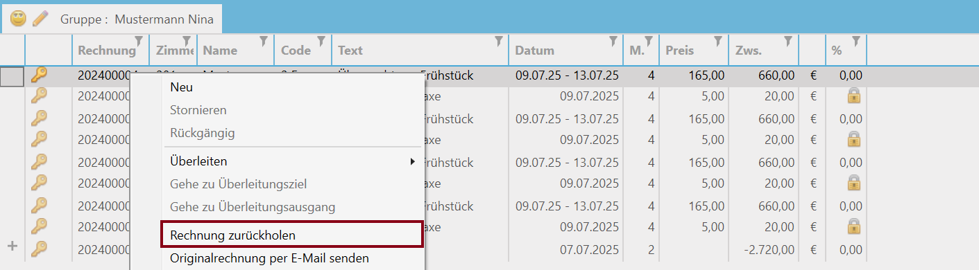Expand the Überleiten submenu arrow
The height and width of the screenshot is (270, 979).
[x=413, y=161]
